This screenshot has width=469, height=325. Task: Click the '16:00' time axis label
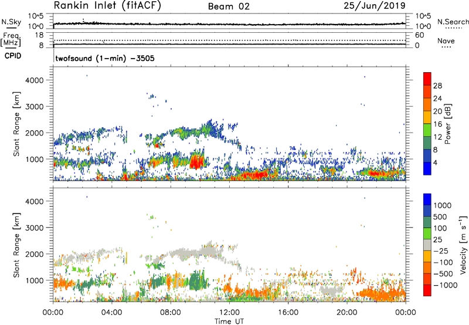288,313
